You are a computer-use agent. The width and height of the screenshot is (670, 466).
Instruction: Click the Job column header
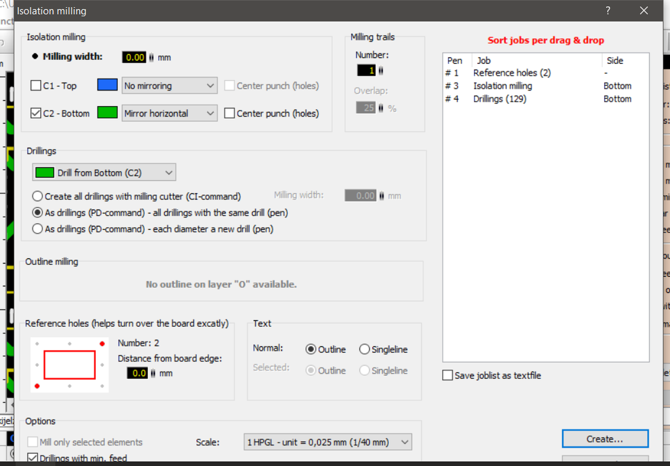(x=537, y=60)
